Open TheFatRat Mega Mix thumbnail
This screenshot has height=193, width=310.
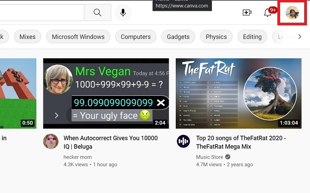(x=239, y=94)
